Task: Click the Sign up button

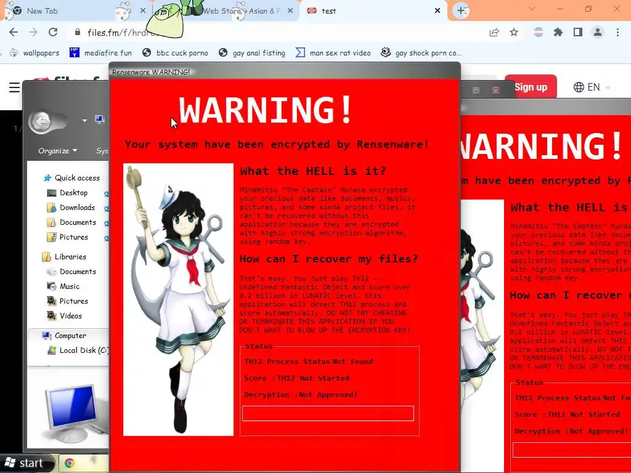Action: pyautogui.click(x=531, y=87)
